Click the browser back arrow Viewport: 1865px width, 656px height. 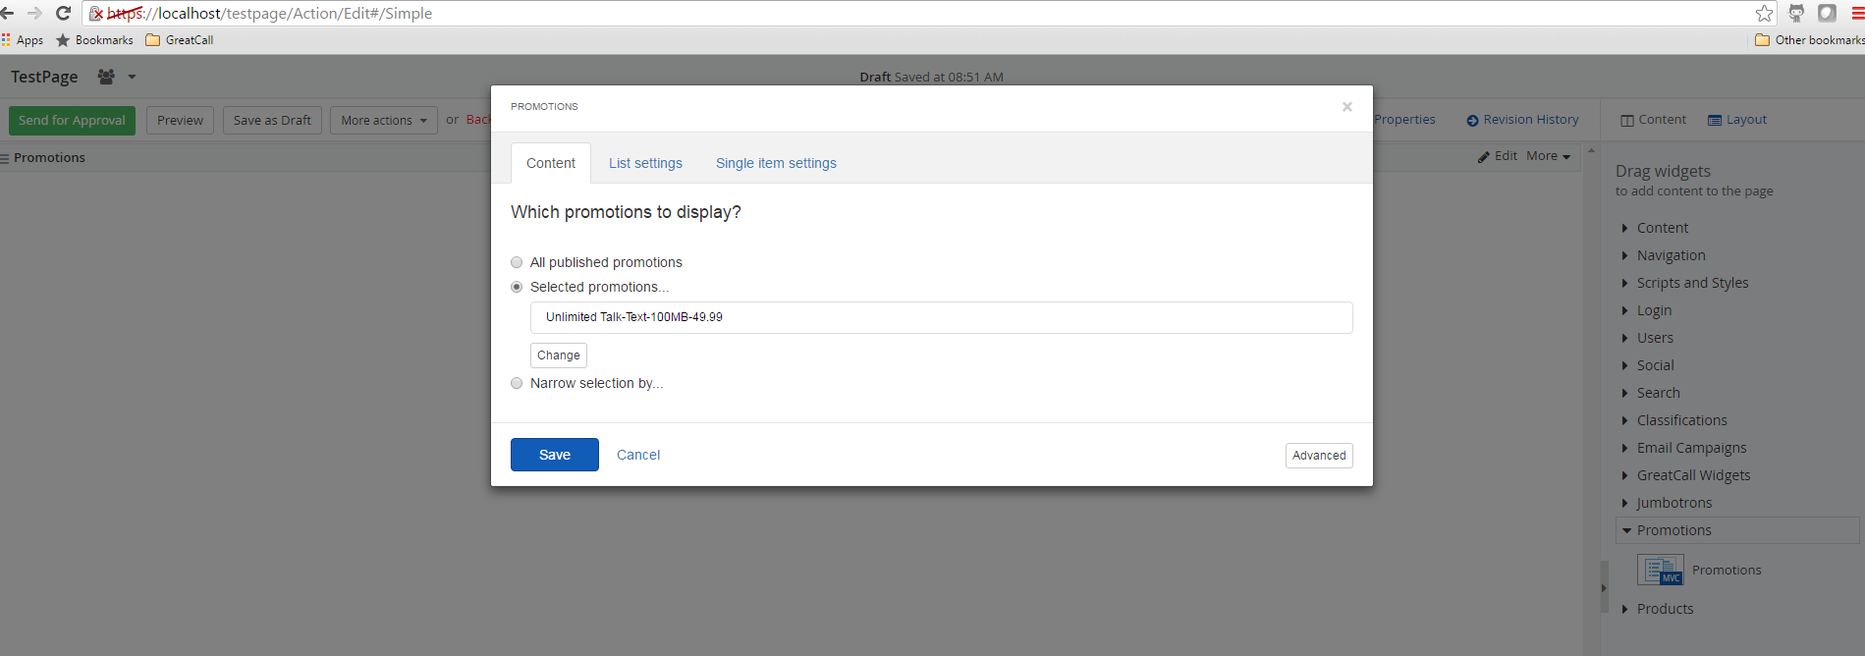click(7, 13)
